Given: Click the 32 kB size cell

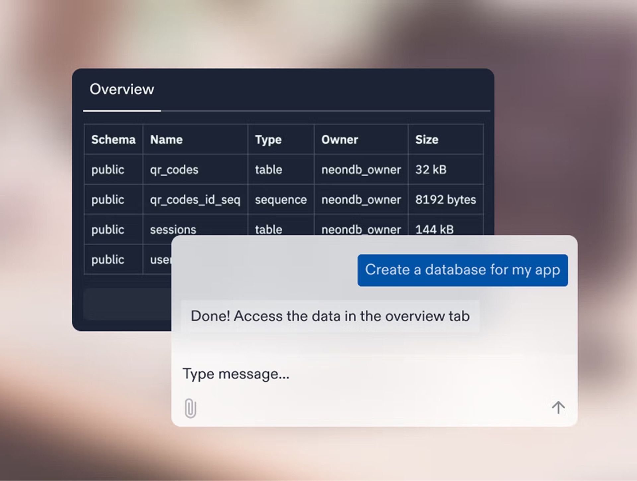Looking at the screenshot, I should pyautogui.click(x=431, y=170).
